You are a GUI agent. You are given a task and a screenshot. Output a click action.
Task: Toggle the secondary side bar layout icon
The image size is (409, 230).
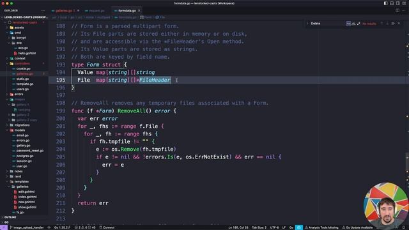397,3
